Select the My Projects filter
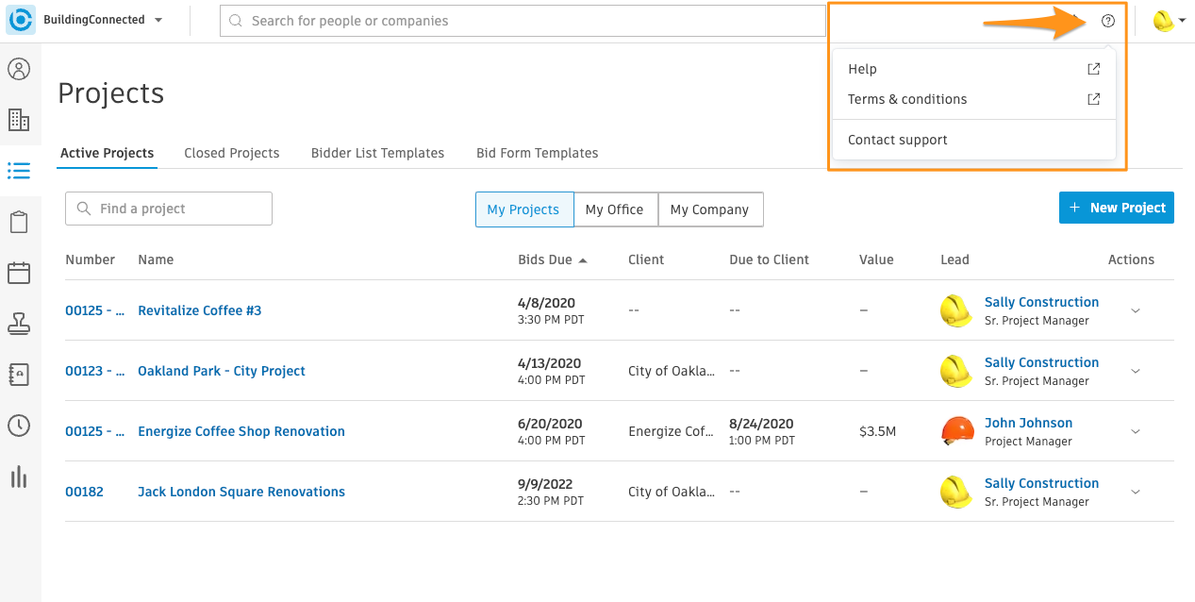1195x602 pixels. click(523, 209)
